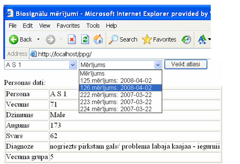
Task: Click the Svars label cell
Action: (27, 136)
